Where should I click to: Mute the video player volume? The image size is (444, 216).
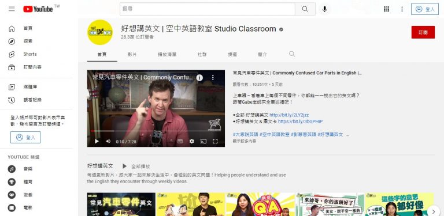coord(108,141)
